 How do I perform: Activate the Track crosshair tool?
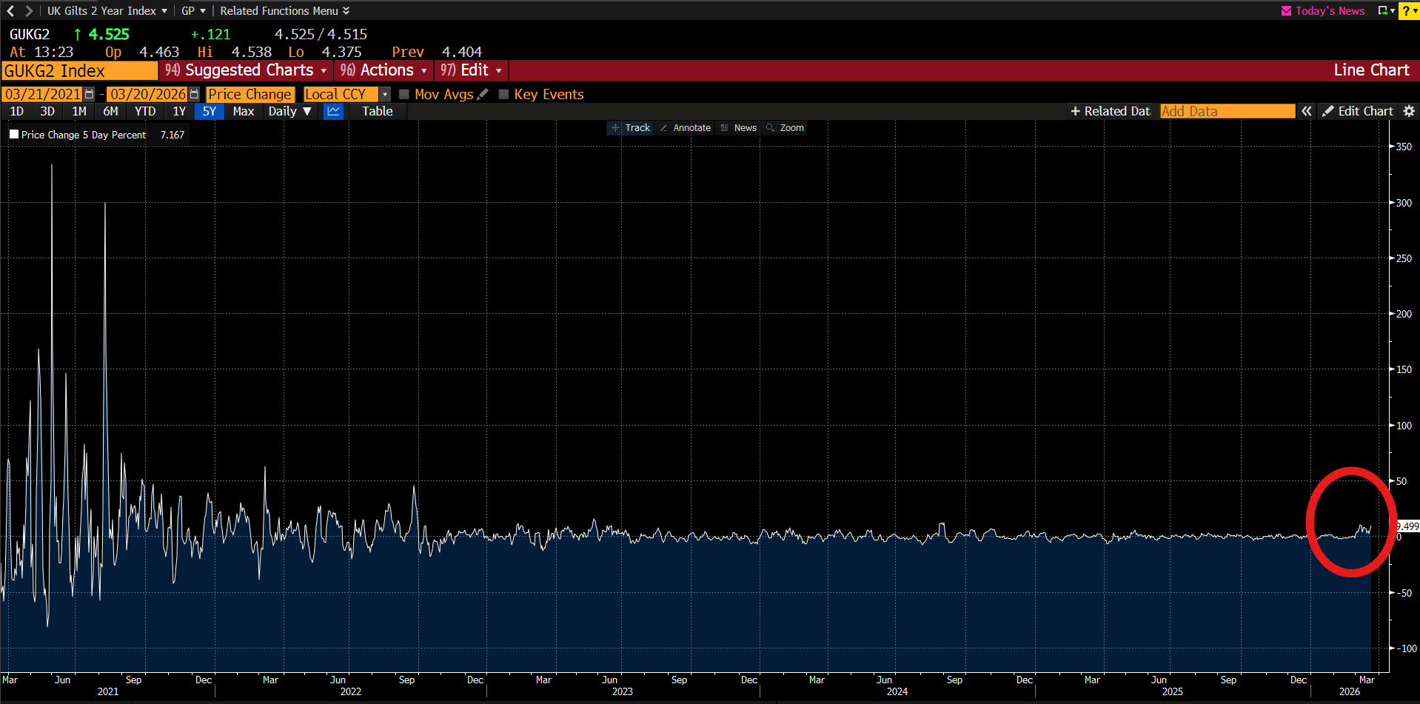tap(630, 128)
